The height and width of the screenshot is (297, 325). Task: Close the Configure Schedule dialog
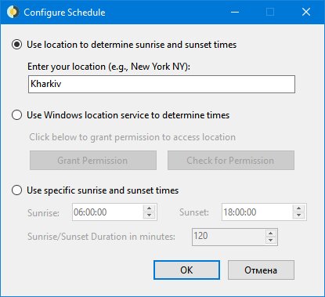pos(306,12)
